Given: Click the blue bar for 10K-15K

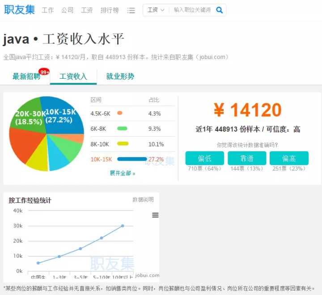Looking at the screenshot, I should [132, 159].
